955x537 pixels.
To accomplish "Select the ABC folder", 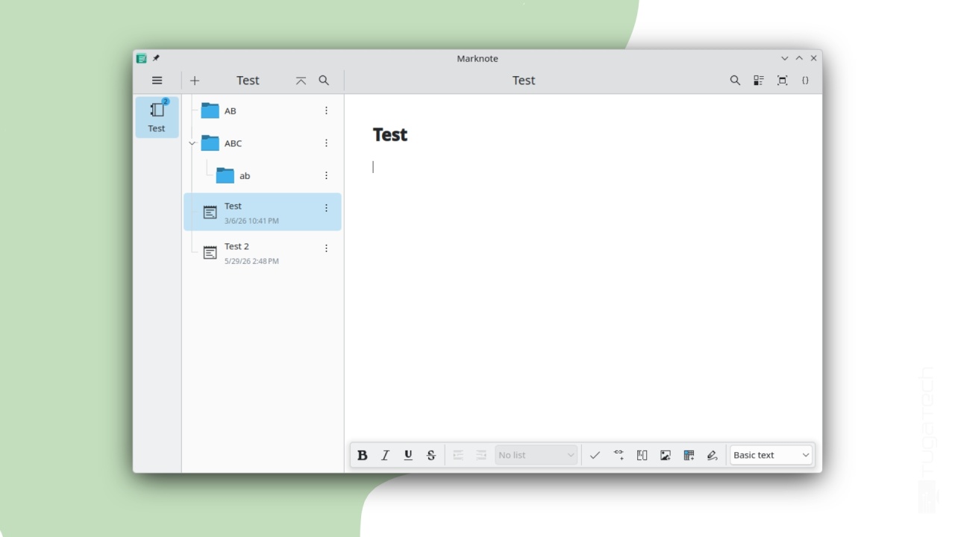I will coord(263,143).
